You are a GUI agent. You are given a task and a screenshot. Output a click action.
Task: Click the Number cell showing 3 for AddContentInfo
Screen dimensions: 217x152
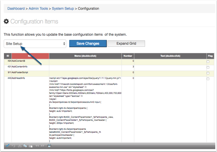coord(128,68)
